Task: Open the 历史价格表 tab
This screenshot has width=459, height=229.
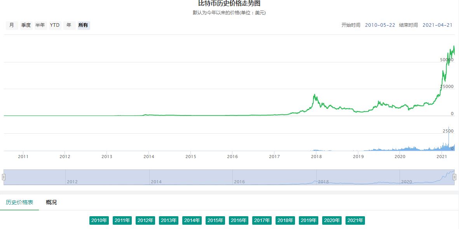Action: pos(19,202)
